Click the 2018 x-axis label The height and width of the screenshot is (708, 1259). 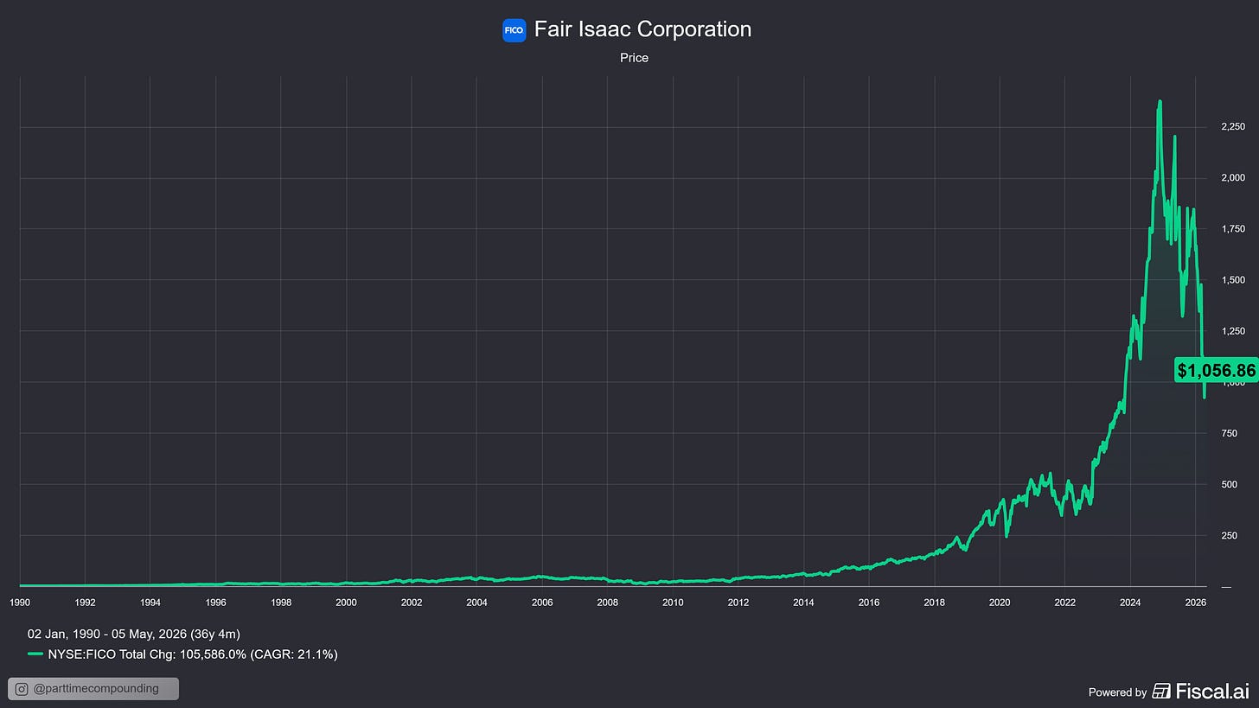click(934, 602)
